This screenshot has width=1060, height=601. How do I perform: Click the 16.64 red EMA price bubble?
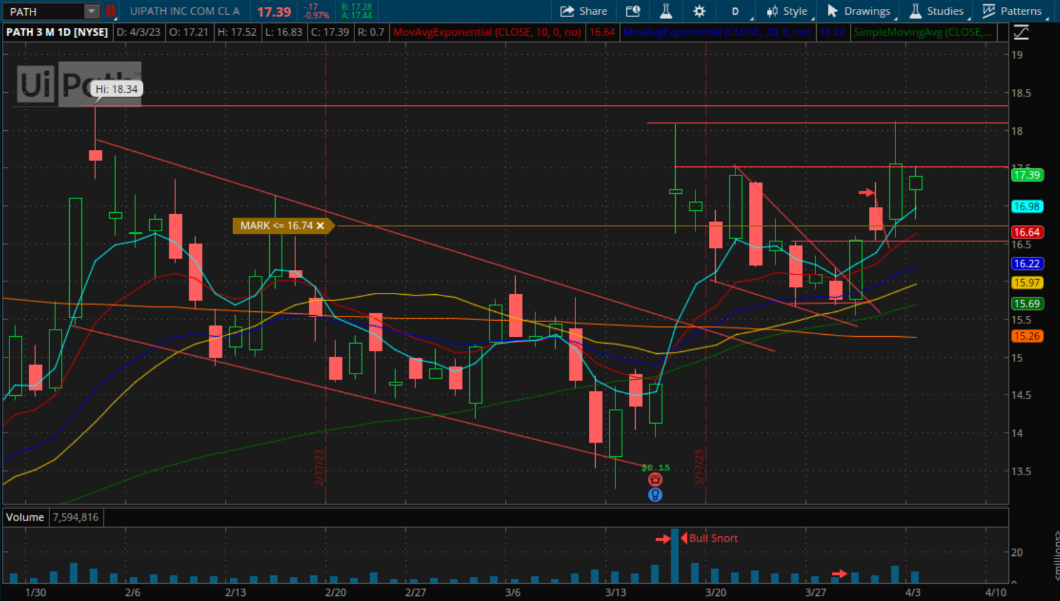(1027, 232)
